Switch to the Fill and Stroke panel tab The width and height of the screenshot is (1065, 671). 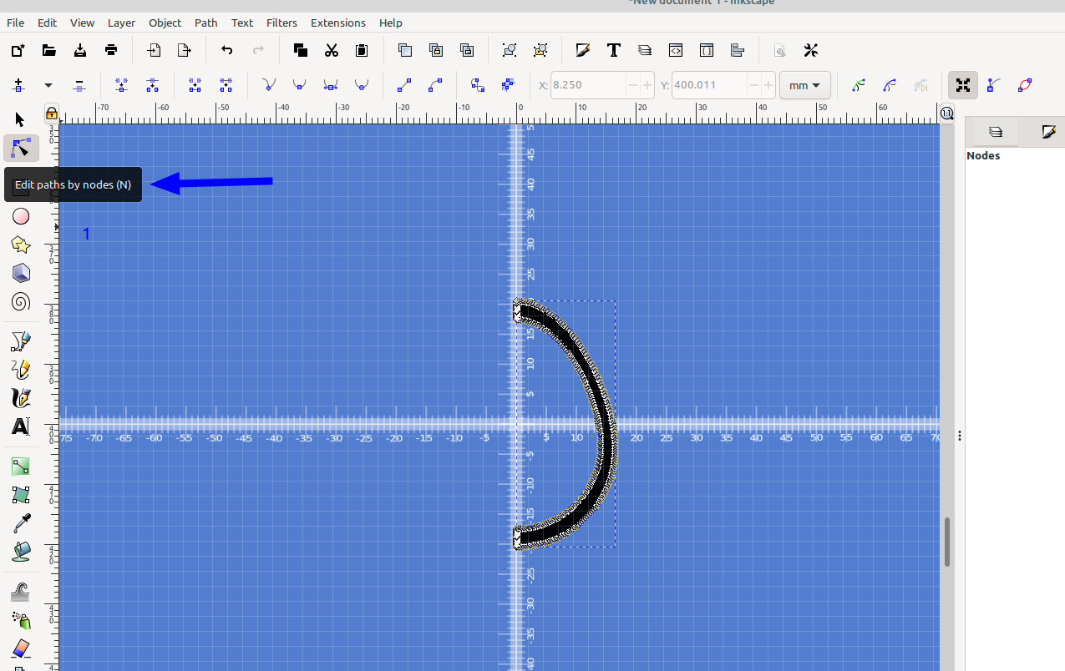click(1047, 132)
